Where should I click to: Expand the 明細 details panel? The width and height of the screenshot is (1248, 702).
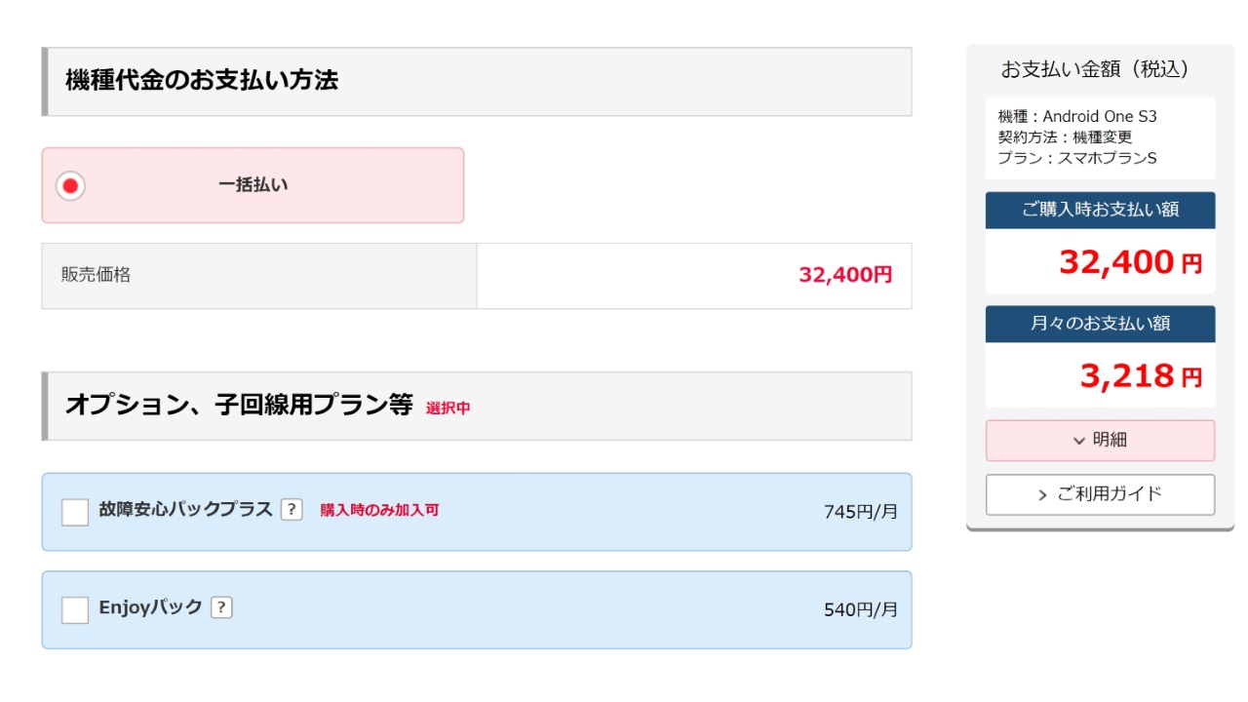click(x=1100, y=441)
